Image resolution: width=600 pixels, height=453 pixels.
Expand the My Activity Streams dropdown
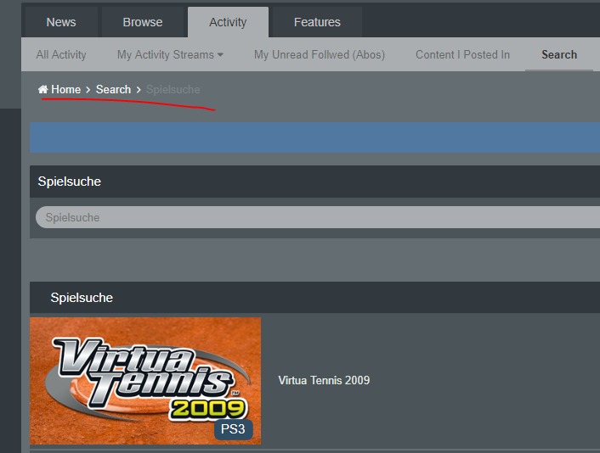click(x=166, y=54)
